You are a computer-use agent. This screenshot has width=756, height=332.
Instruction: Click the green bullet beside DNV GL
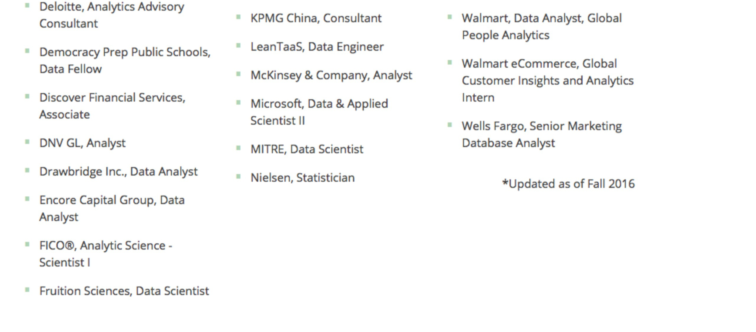point(27,142)
